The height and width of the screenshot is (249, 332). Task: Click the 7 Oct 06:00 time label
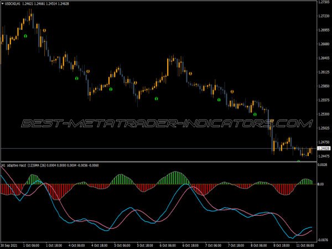point(213,246)
